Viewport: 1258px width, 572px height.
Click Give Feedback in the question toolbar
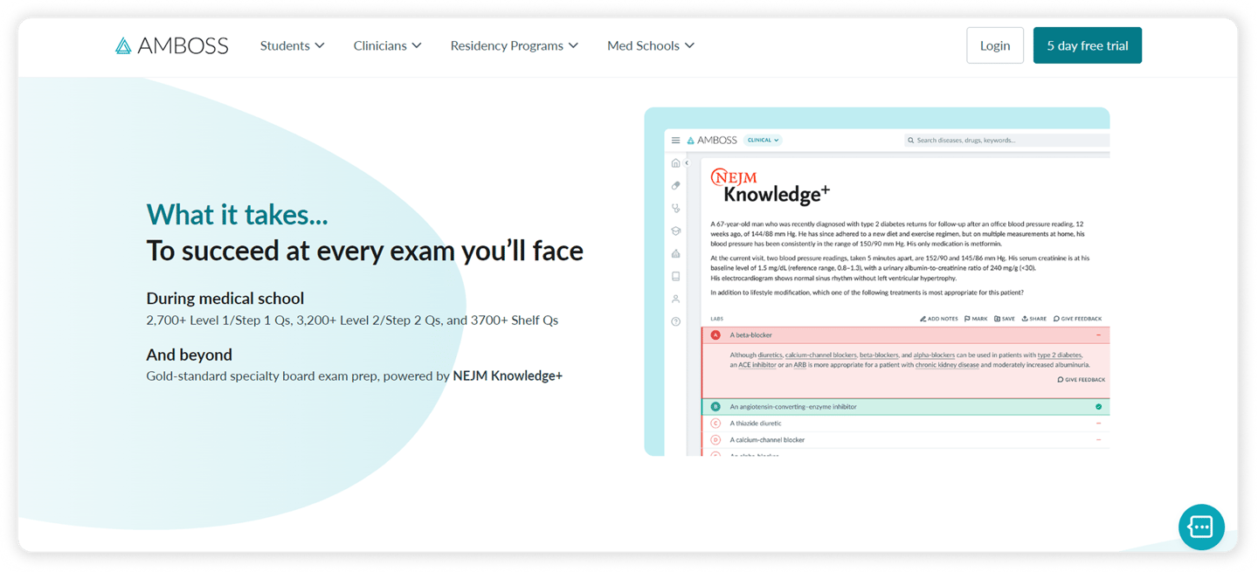coord(1077,319)
